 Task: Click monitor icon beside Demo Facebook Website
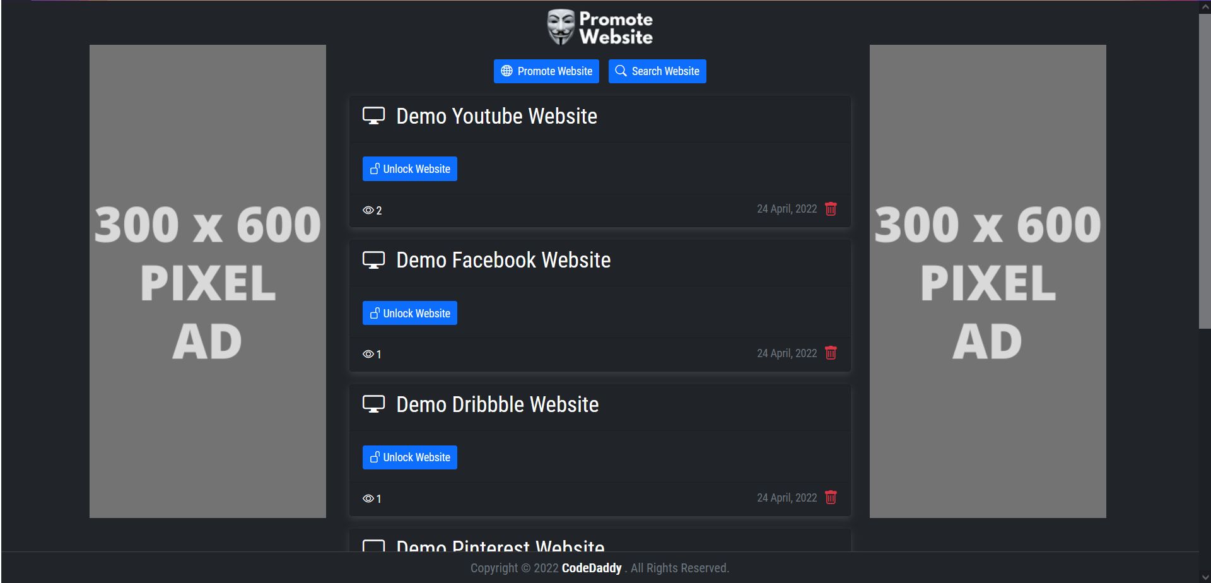[373, 260]
